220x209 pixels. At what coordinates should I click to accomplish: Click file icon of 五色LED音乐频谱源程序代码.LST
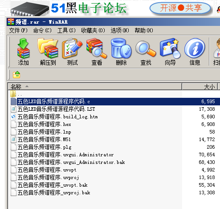coord(13,109)
